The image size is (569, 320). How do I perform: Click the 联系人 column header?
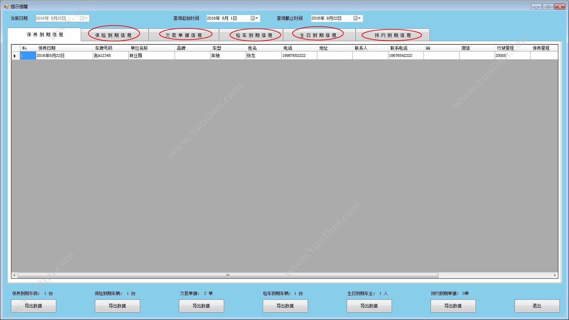(x=370, y=48)
